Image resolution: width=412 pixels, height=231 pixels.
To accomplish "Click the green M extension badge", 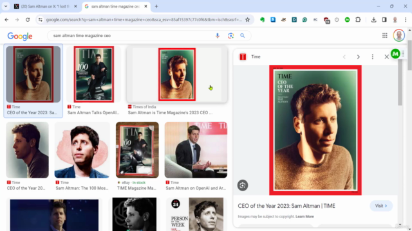I will pyautogui.click(x=395, y=54).
